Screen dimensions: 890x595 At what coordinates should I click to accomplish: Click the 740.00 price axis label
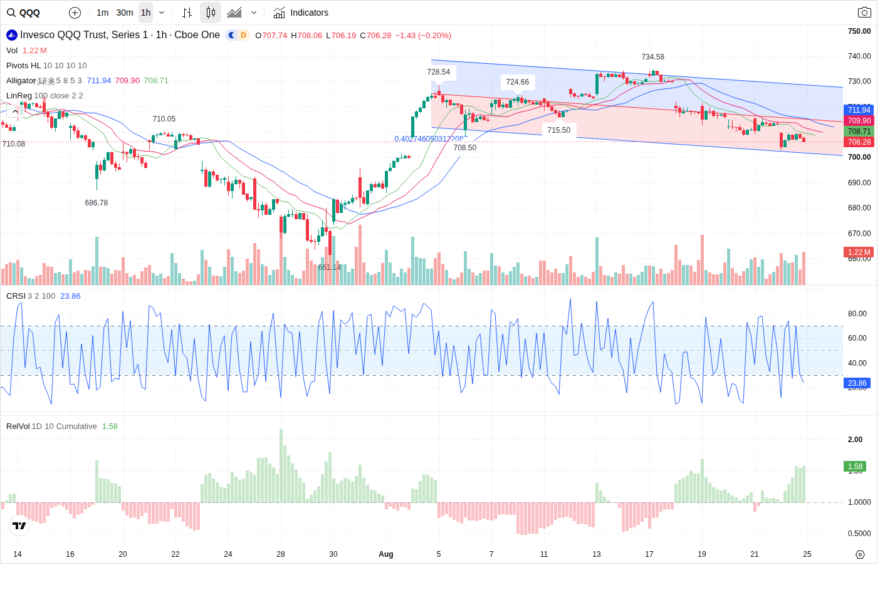coord(859,56)
